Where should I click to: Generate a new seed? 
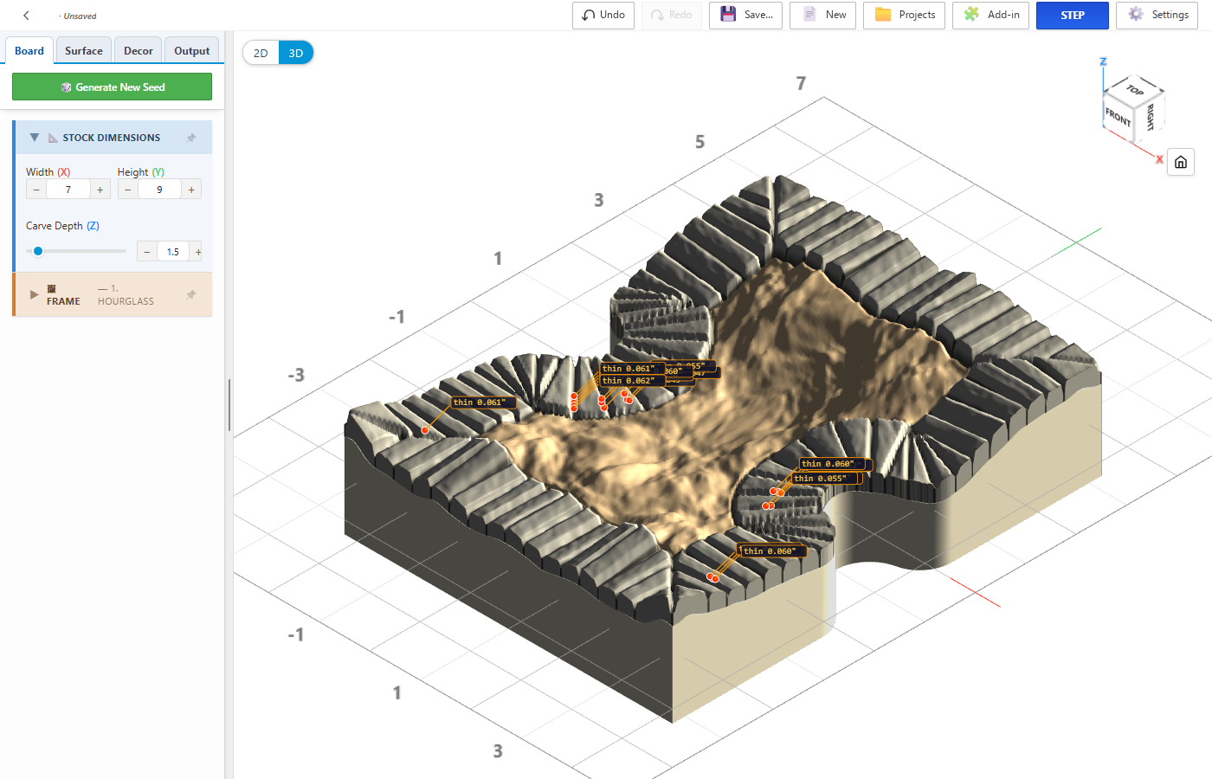coord(112,87)
